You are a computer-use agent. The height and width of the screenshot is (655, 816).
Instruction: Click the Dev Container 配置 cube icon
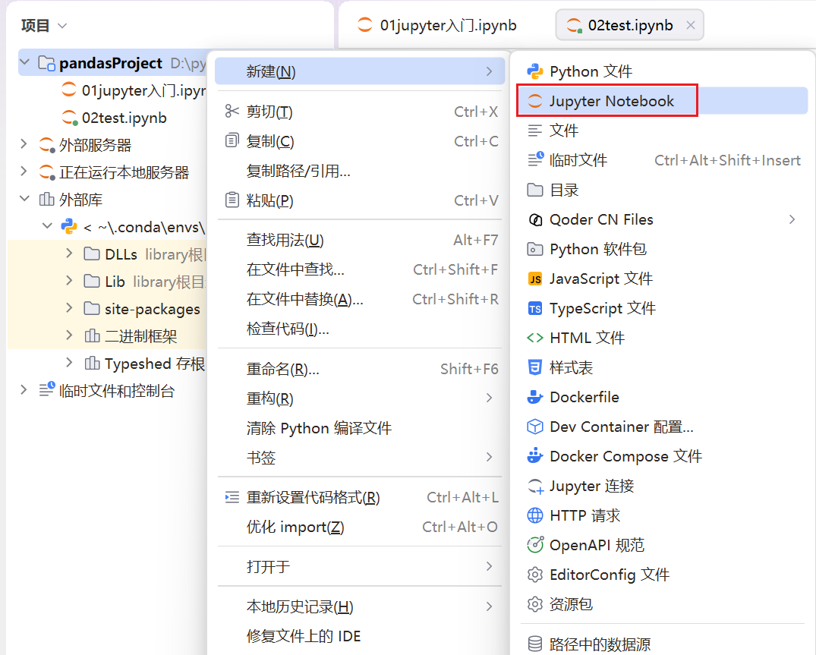pyautogui.click(x=535, y=427)
